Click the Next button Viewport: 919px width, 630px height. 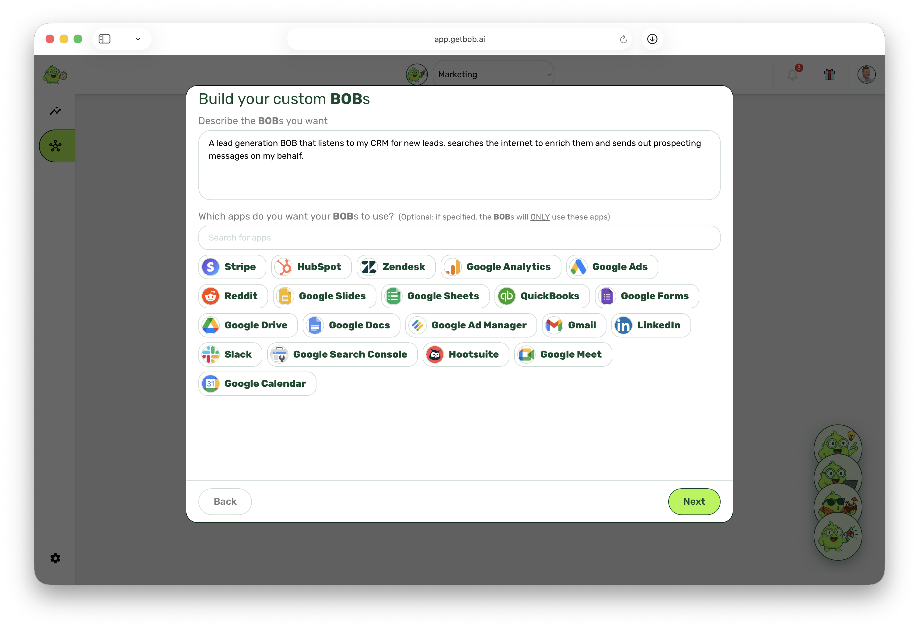pyautogui.click(x=694, y=501)
